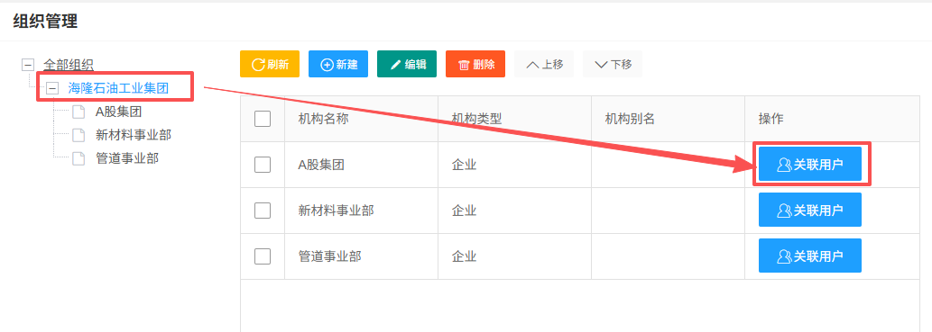Check the A股集团 row checkbox
The image size is (932, 332).
(x=263, y=165)
